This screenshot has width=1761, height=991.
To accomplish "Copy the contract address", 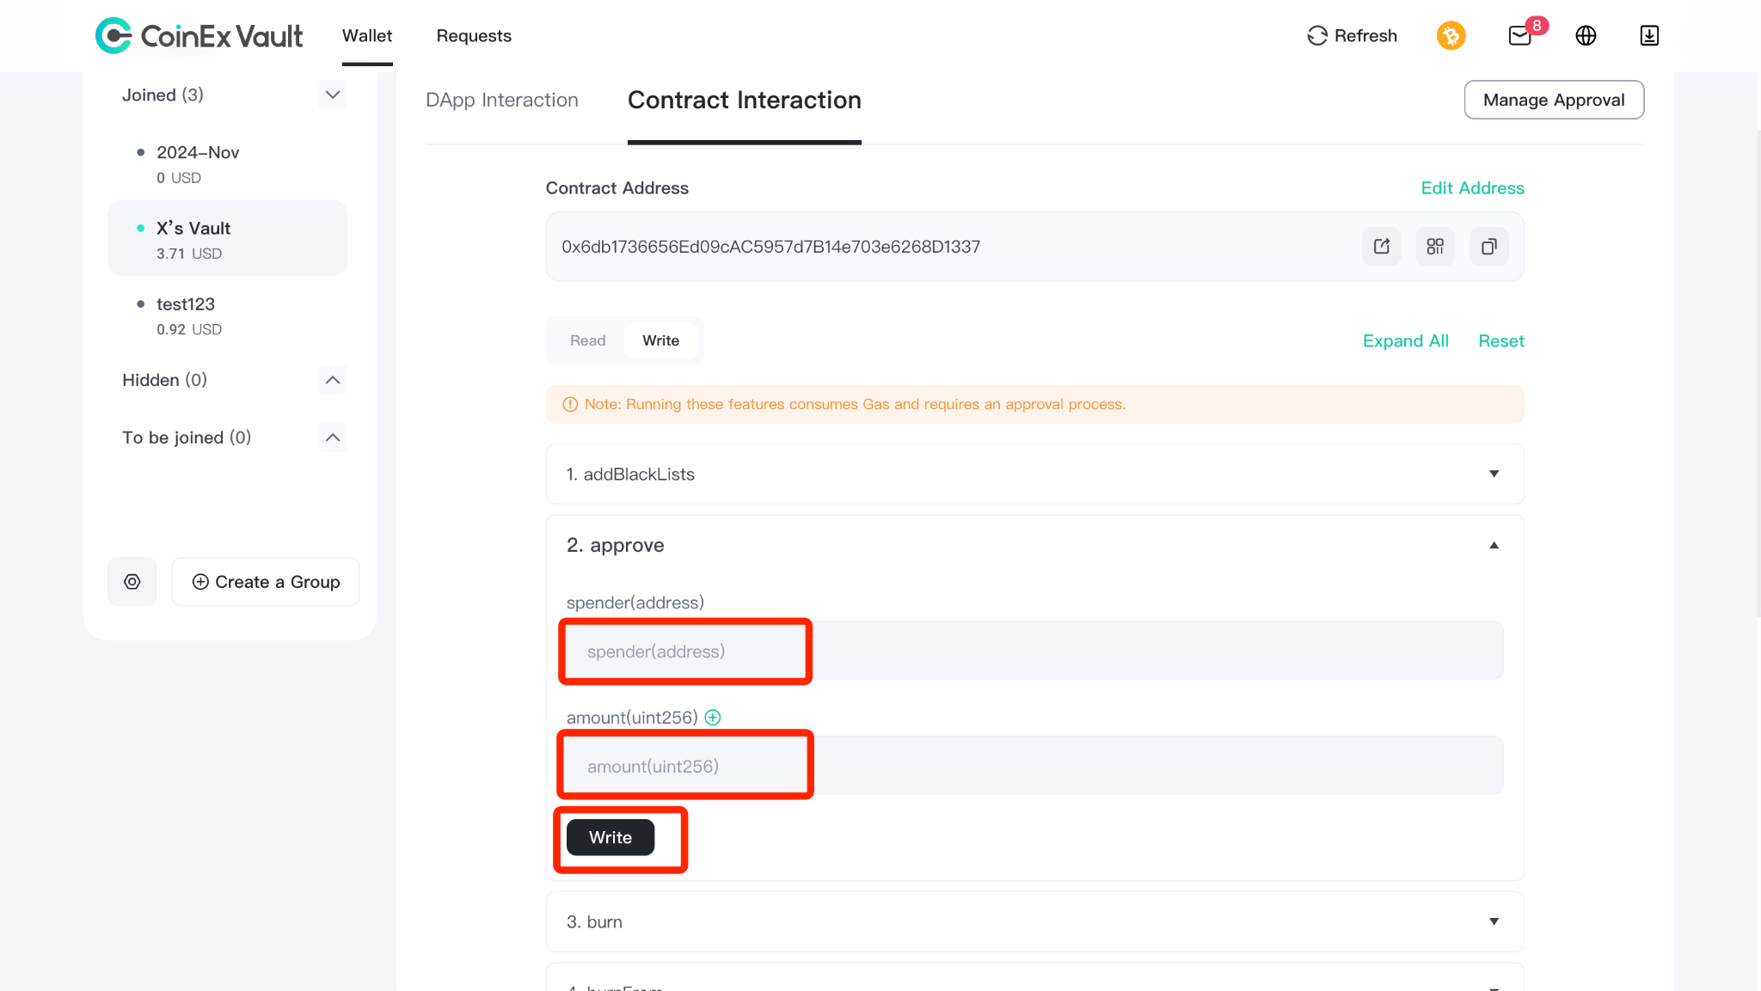I will click(x=1489, y=247).
